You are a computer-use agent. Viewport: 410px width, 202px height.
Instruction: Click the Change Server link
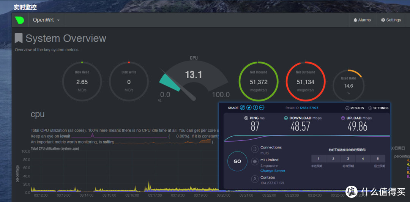click(x=273, y=171)
